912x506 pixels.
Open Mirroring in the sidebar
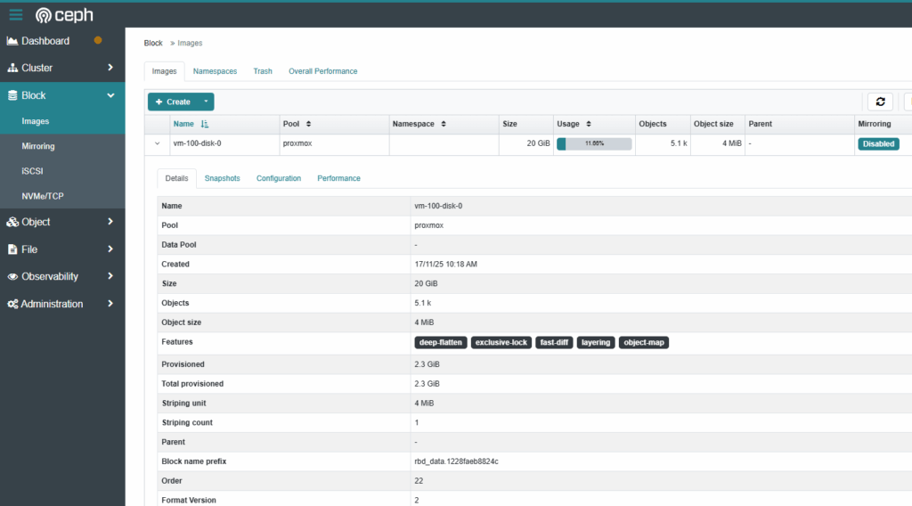click(x=38, y=146)
